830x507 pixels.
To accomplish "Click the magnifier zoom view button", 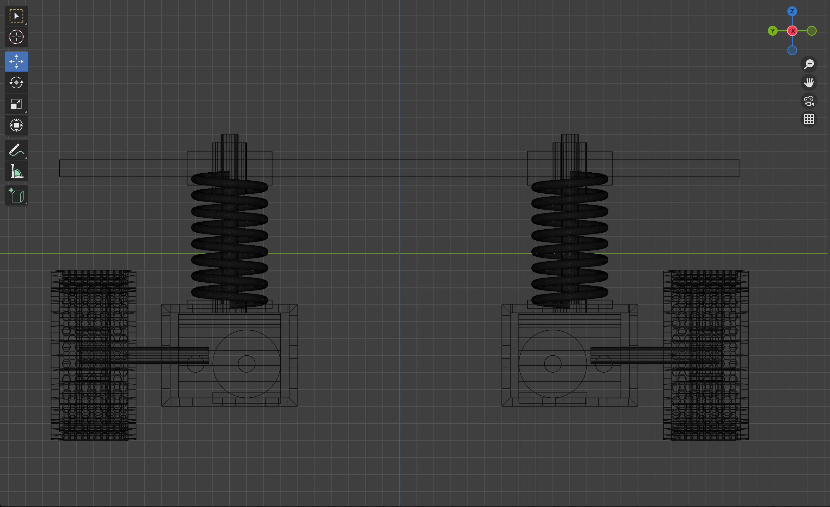I will [x=808, y=64].
